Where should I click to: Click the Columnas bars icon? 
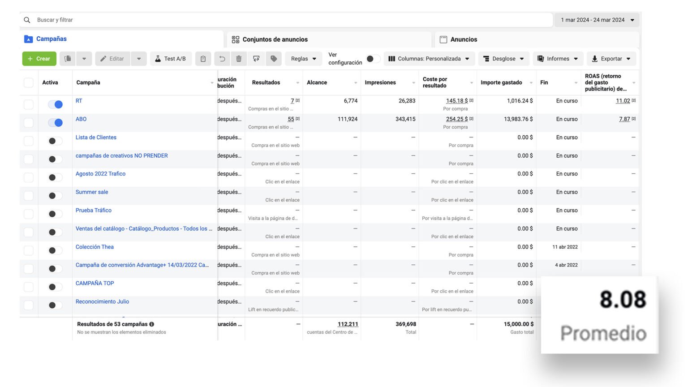tap(391, 59)
